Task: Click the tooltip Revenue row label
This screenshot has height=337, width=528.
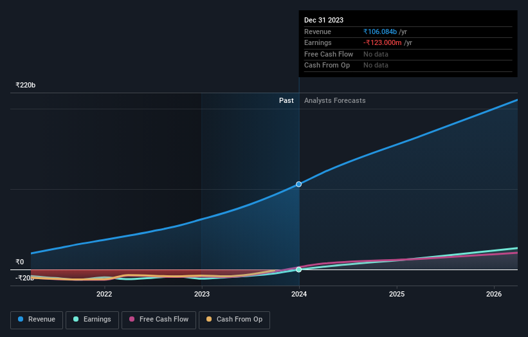Action: (318, 32)
